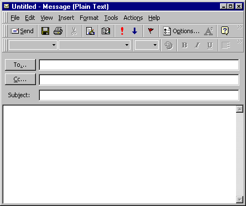Viewport: 246px width, 206px height.
Task: Click inside the message body area
Action: [x=119, y=154]
